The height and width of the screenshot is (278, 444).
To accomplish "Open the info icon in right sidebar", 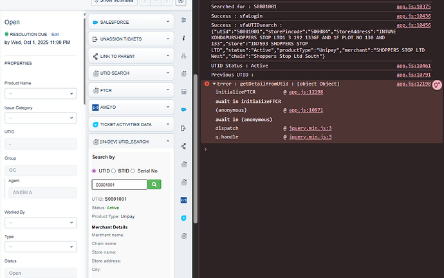I will 183,38.
